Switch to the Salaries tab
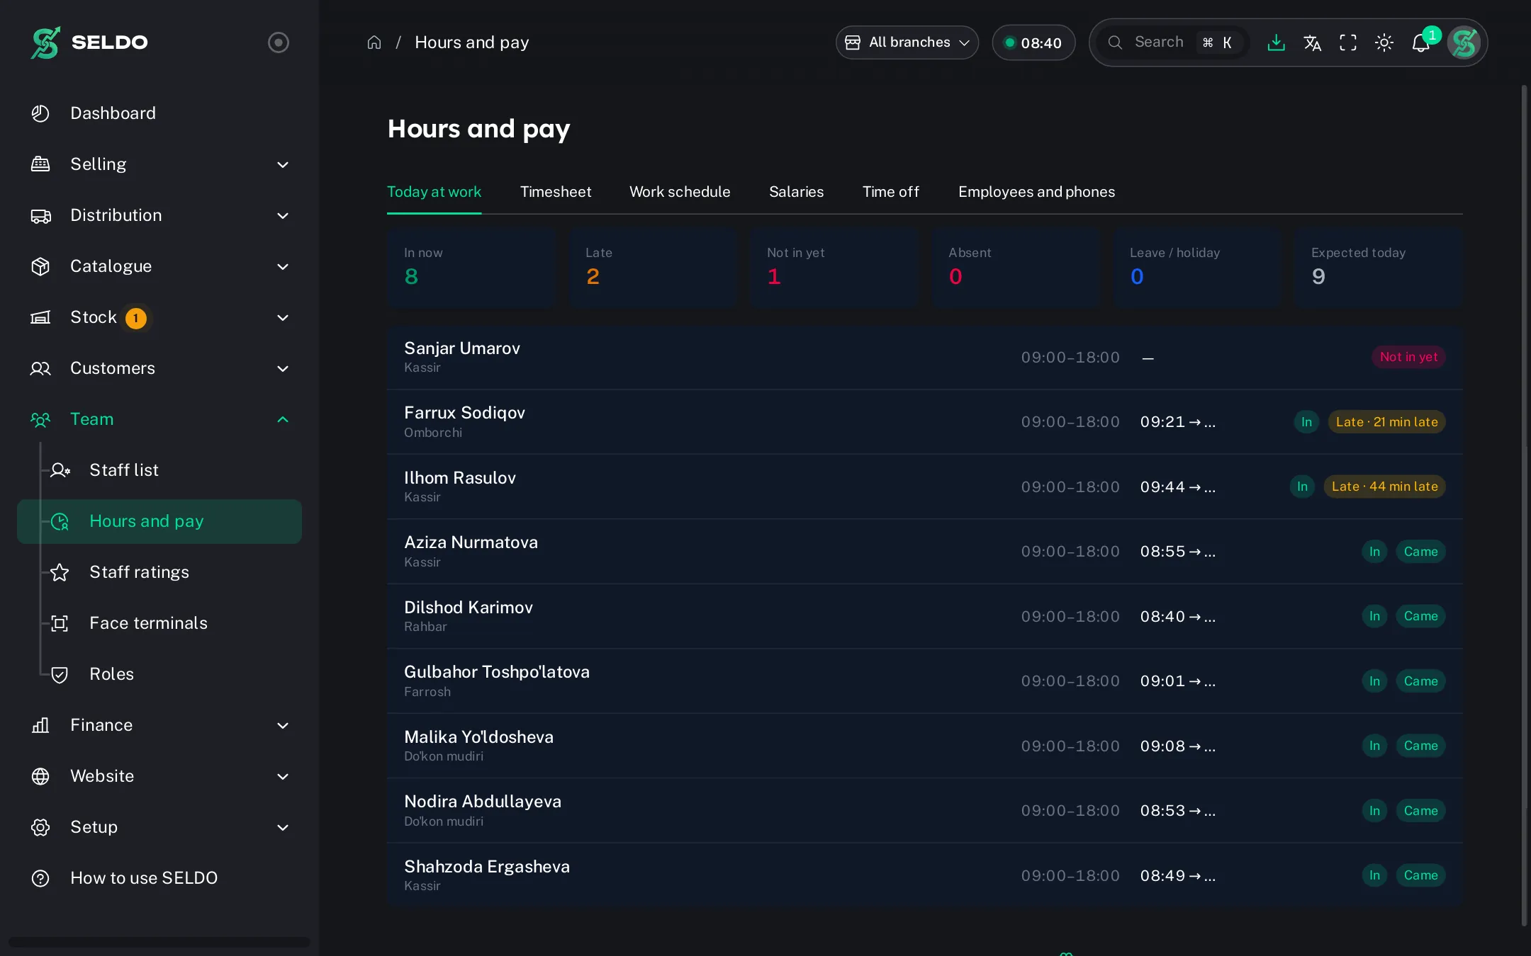Image resolution: width=1531 pixels, height=956 pixels. pyautogui.click(x=796, y=192)
